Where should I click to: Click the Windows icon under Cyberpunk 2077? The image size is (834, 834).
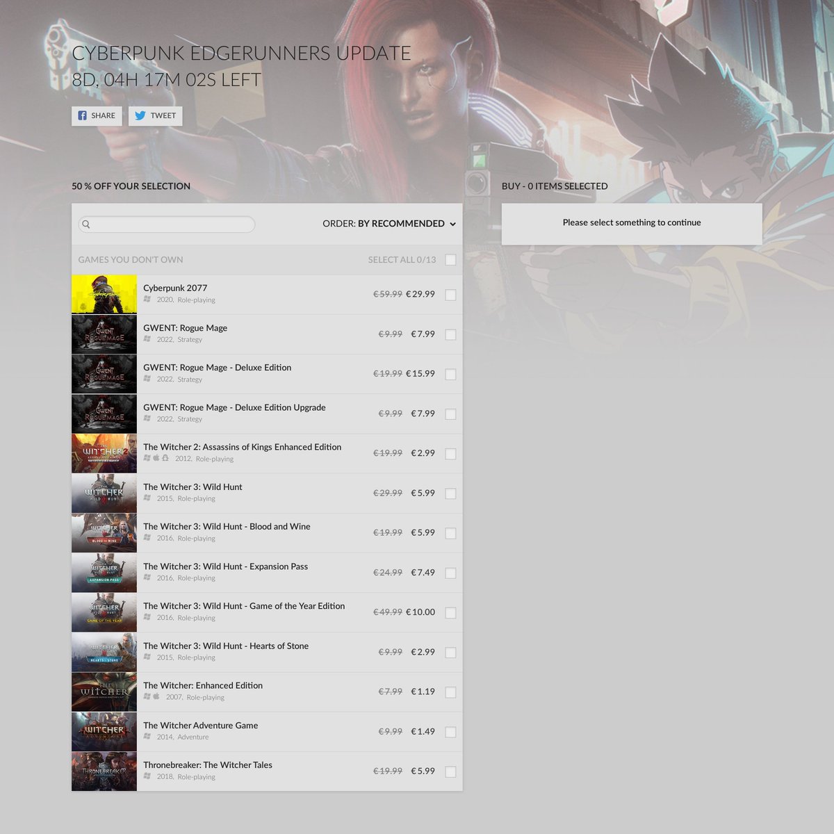(147, 299)
